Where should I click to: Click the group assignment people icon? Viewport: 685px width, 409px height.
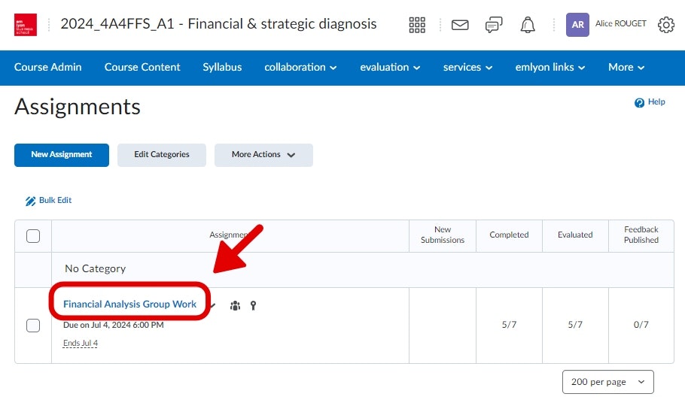[235, 305]
